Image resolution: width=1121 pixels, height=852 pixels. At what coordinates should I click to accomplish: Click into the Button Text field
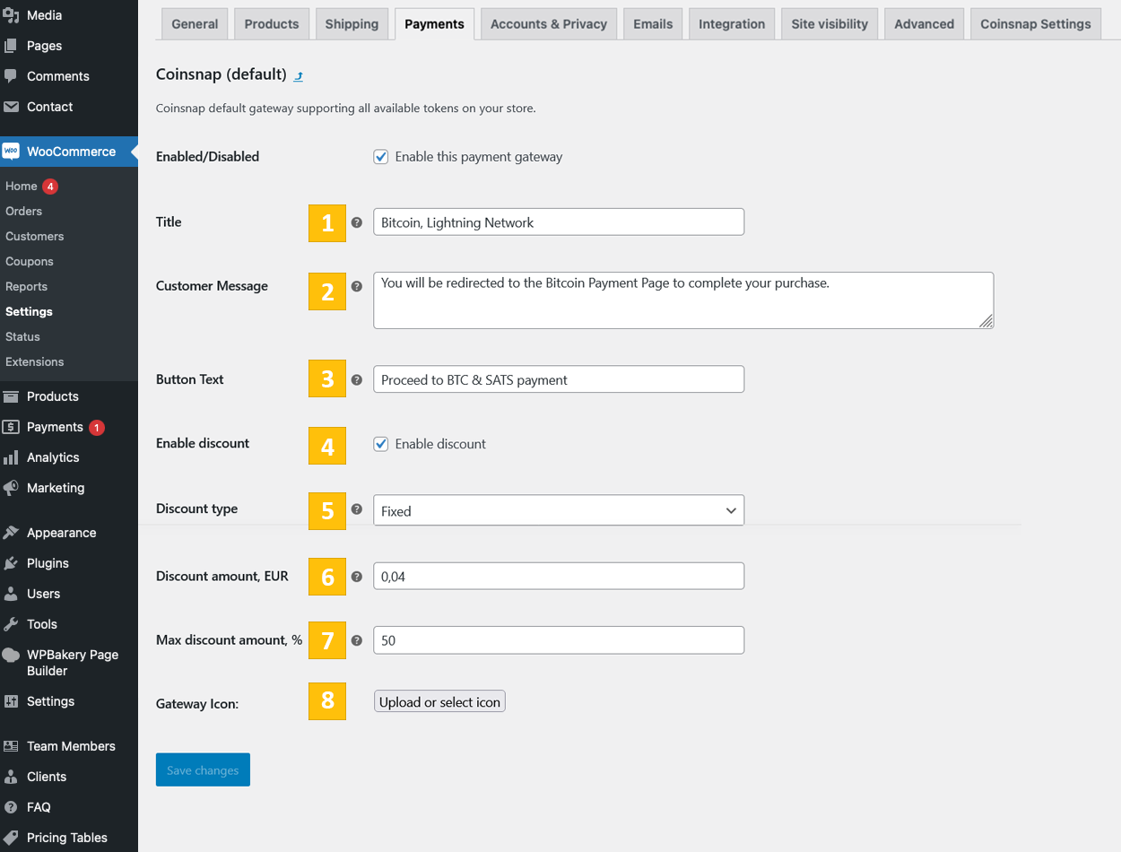click(x=559, y=379)
